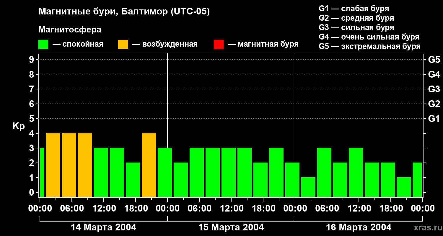Click the red 'магнитная буря' legend swatch
The height and width of the screenshot is (236, 443).
coord(219,45)
